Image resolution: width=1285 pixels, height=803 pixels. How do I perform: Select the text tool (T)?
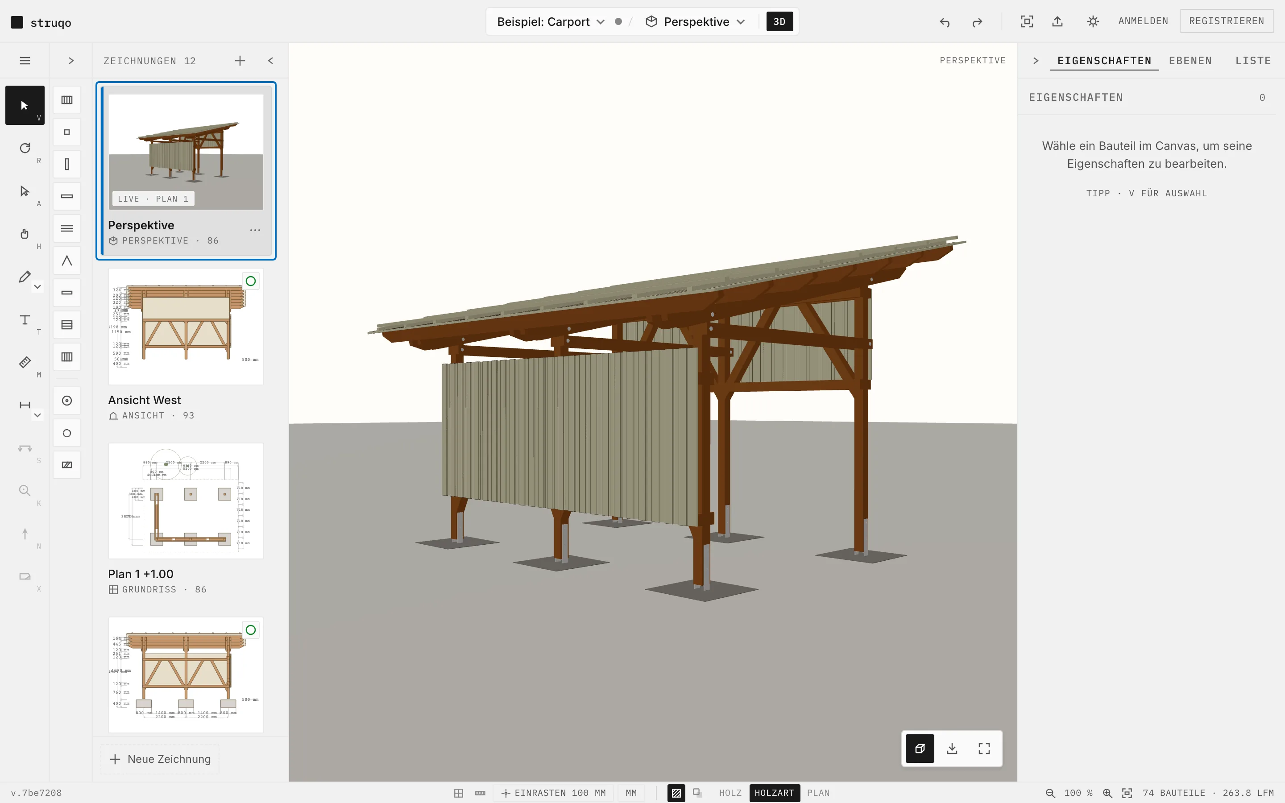point(25,320)
